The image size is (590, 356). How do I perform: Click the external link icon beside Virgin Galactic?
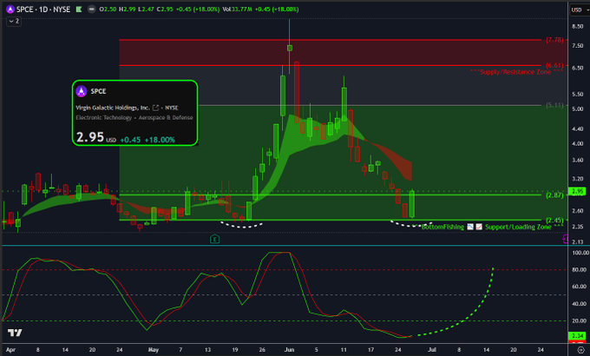[155, 108]
